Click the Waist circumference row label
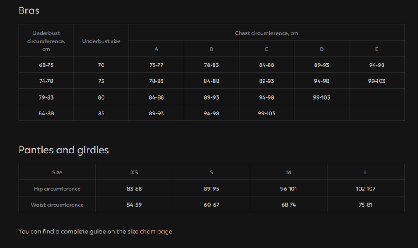This screenshot has width=418, height=248. [57, 205]
